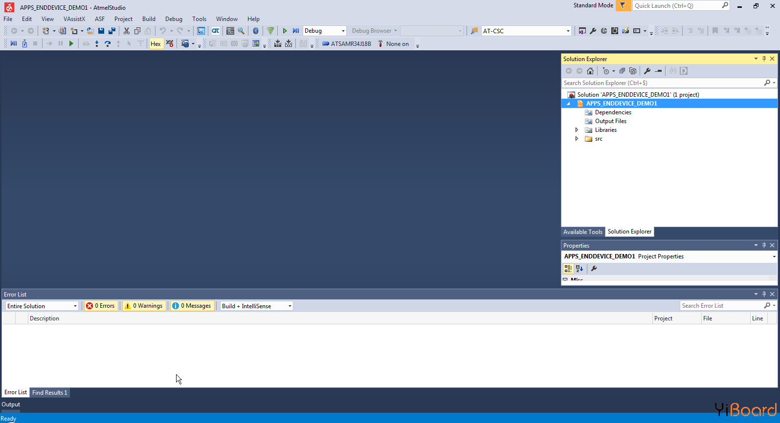Open the Tools menu
780x423 pixels.
[199, 19]
